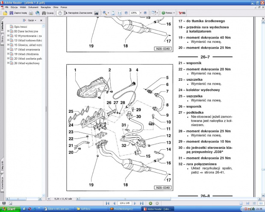Switch to facing pages layout

pyautogui.click(x=261, y=203)
